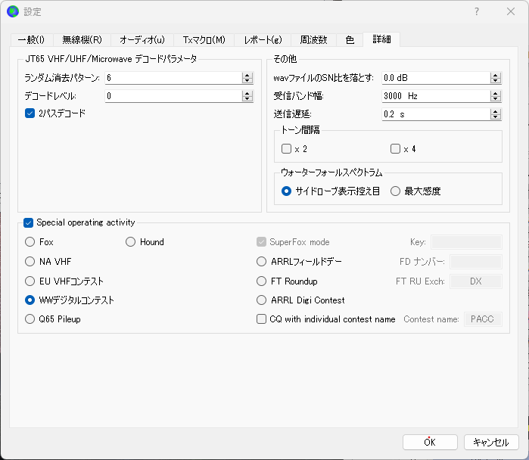The width and height of the screenshot is (529, 460).
Task: Confirm settings with OK button
Action: (430, 442)
